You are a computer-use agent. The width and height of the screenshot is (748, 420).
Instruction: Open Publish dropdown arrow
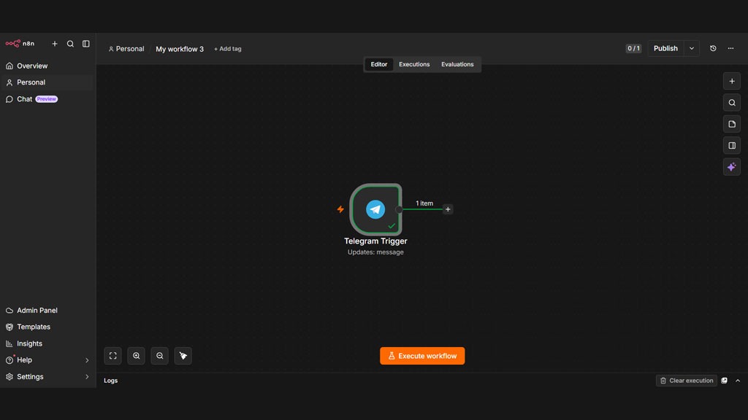pos(692,48)
